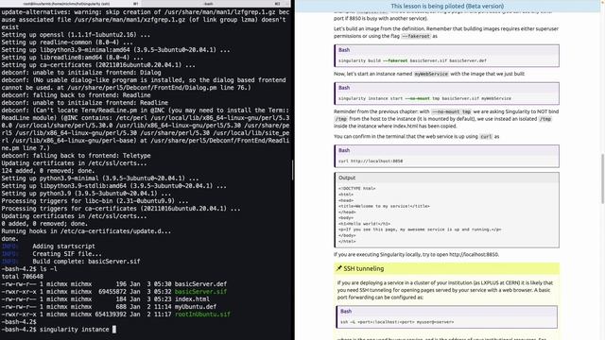Viewport: 605px width, 340px height.
Task: Click 'total 706648' in the terminal
Action: pyautogui.click(x=23, y=277)
